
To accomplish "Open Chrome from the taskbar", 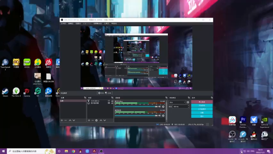I will pyautogui.click(x=73, y=151).
